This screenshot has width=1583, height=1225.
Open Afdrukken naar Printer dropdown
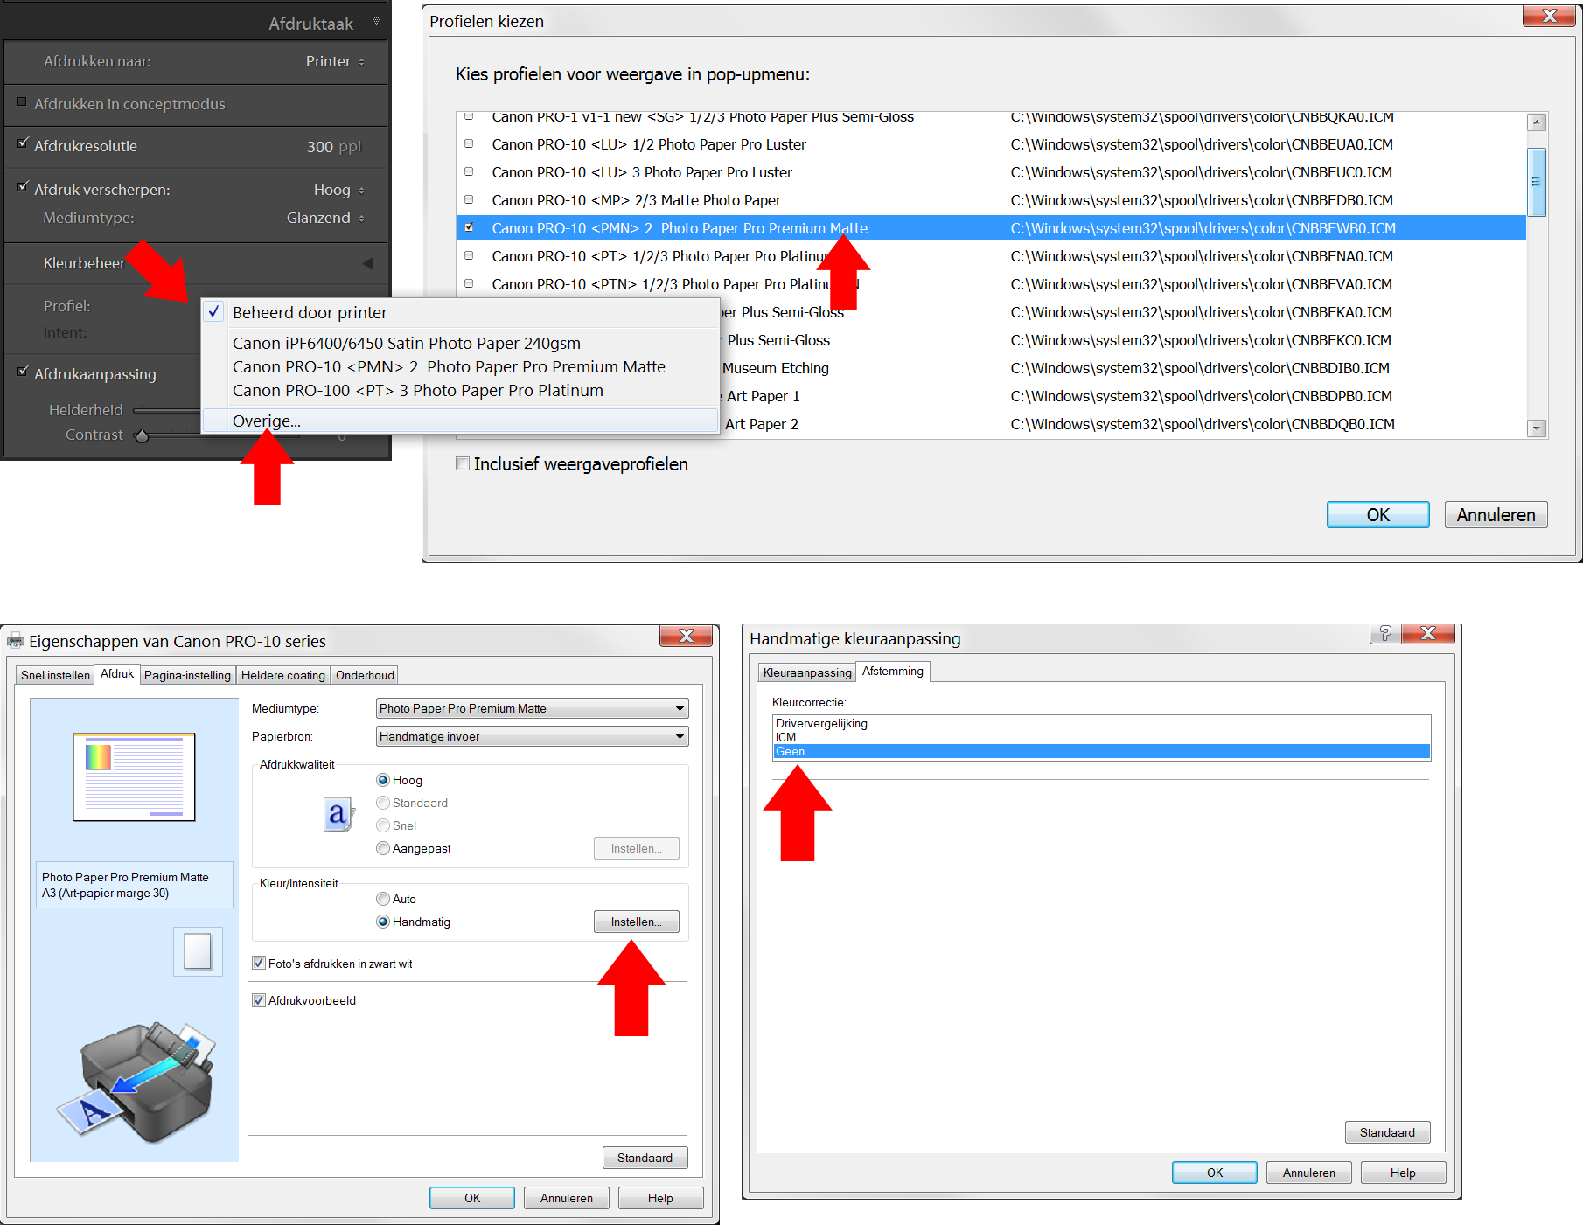coord(335,61)
